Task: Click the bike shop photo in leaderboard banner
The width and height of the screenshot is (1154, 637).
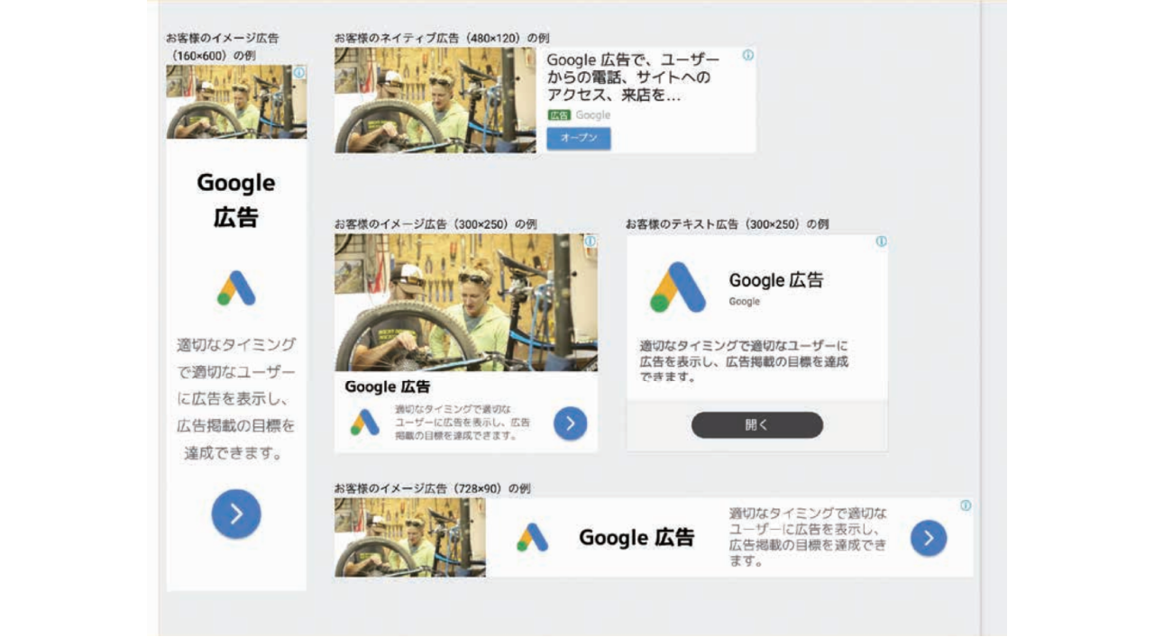Action: point(410,538)
